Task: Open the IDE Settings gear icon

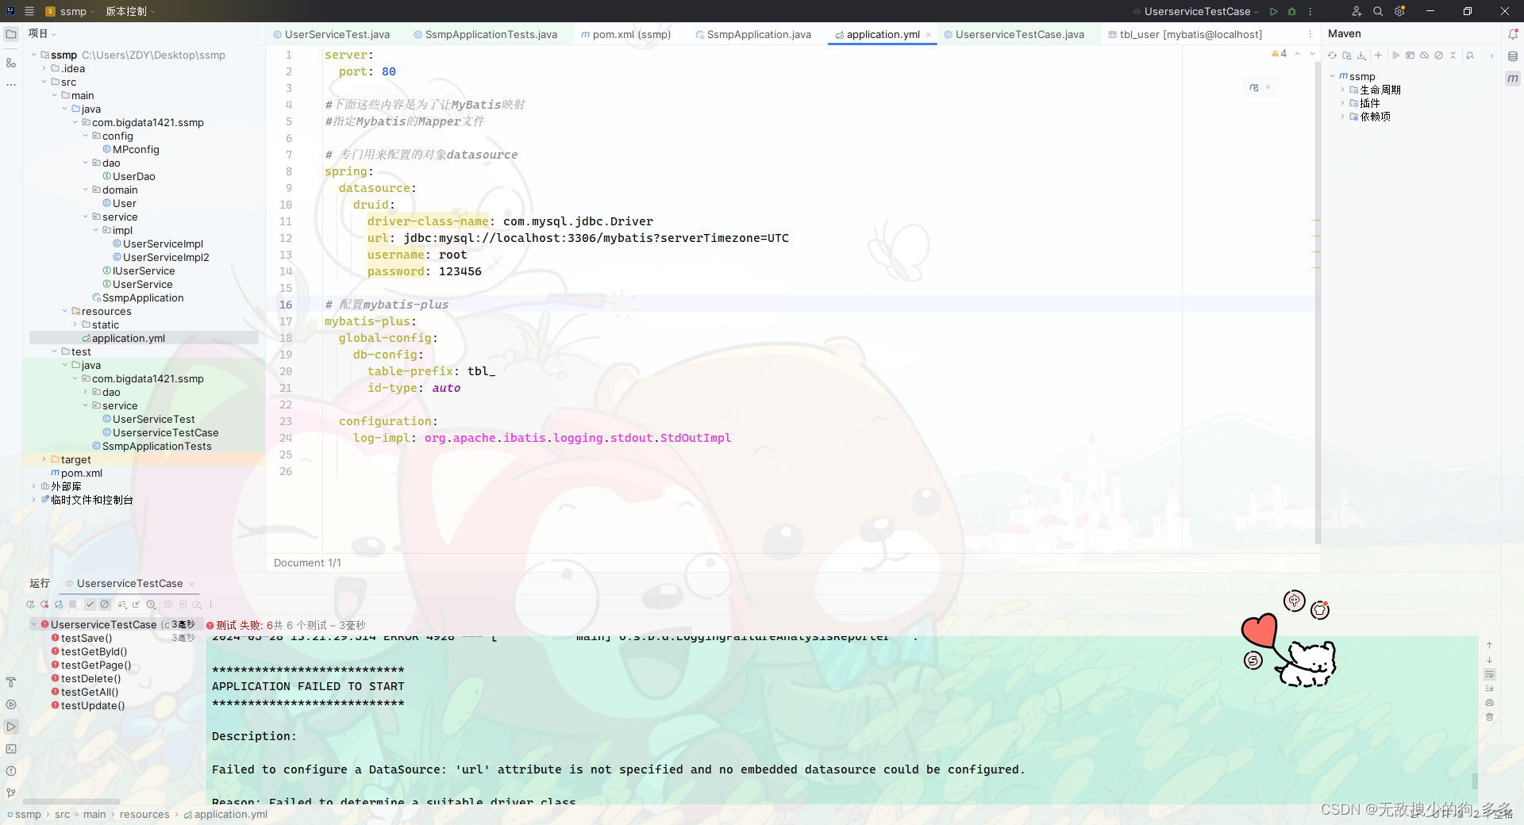Action: (1399, 11)
